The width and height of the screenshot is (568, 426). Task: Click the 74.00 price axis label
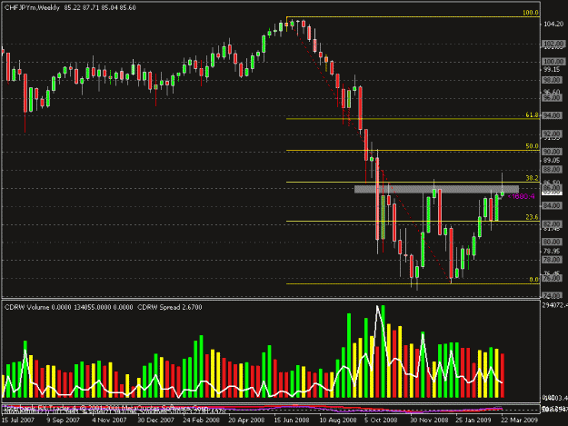[552, 296]
